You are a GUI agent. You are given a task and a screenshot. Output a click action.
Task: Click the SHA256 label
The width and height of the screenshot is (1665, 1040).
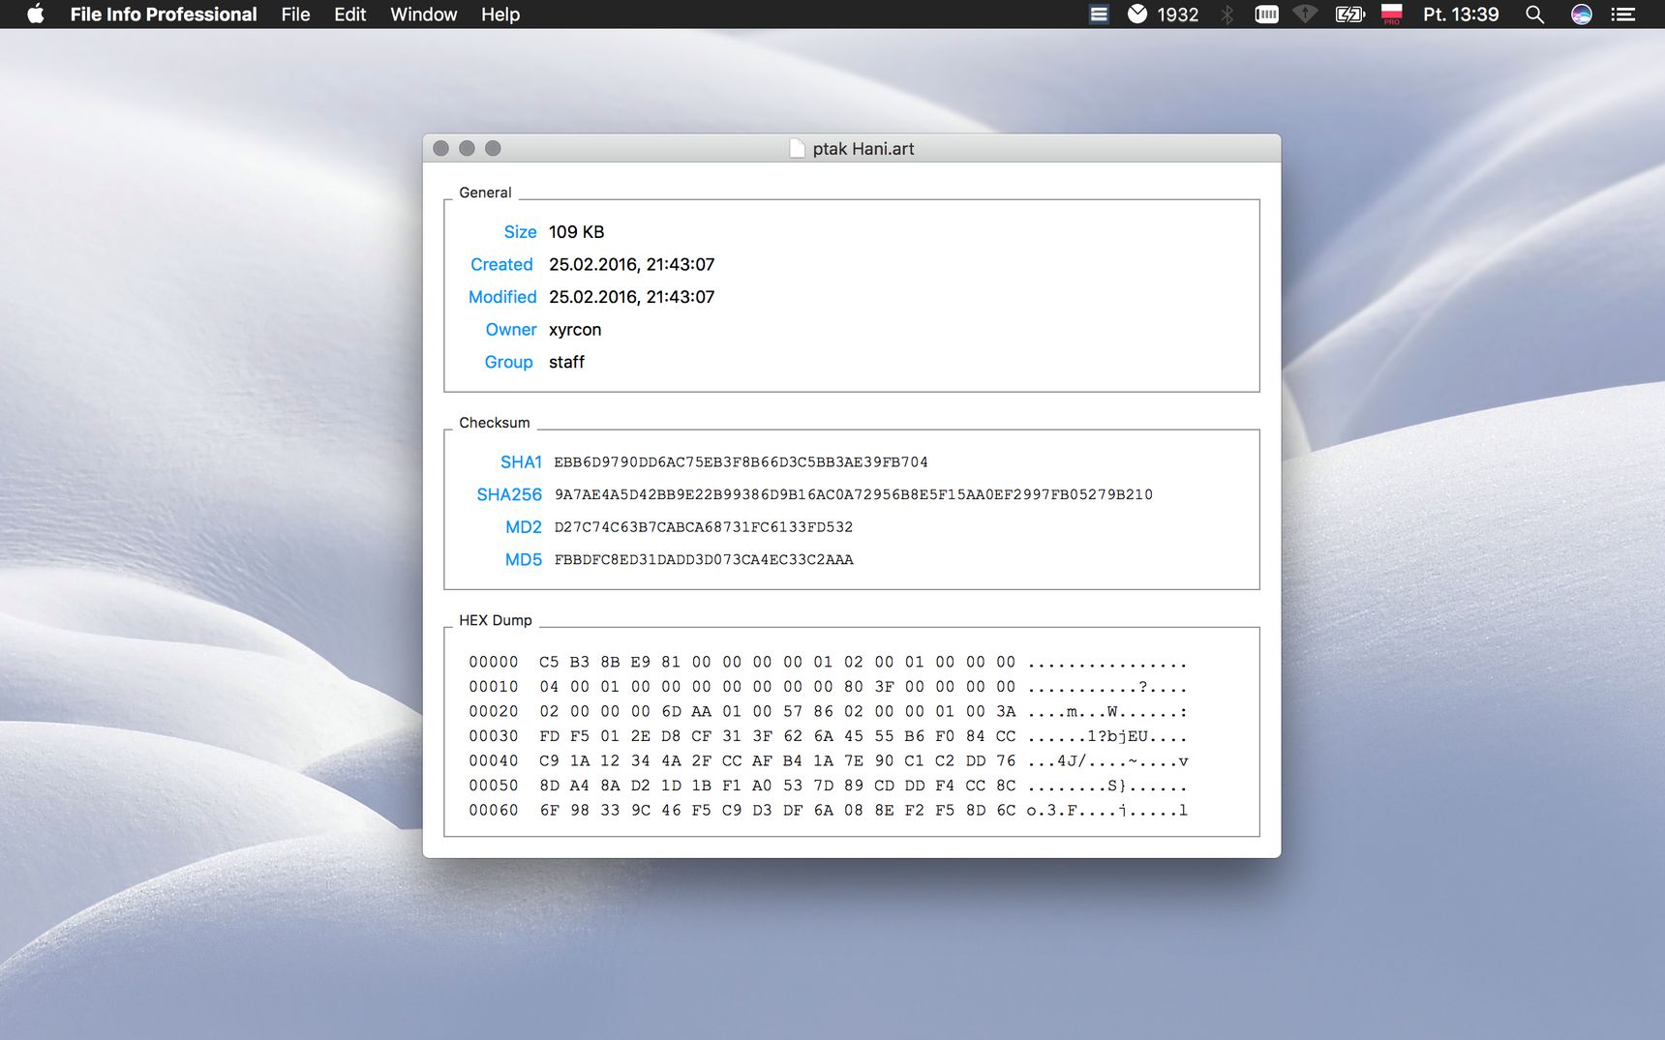tap(509, 494)
